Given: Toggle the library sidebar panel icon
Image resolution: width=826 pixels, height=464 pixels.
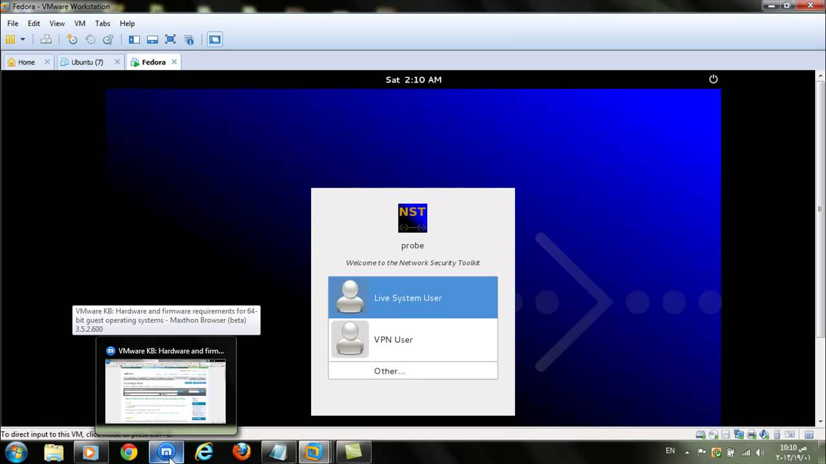Looking at the screenshot, I should [x=134, y=39].
